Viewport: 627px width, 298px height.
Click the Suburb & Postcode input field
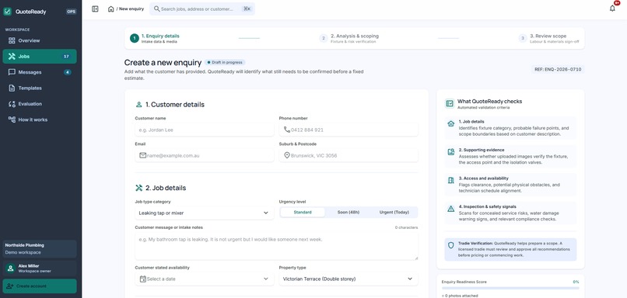coord(349,155)
